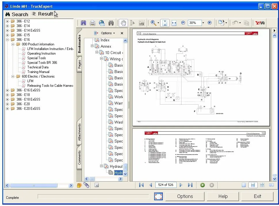Expand the 386 - E14 ExGSS folder

coord(7,30)
